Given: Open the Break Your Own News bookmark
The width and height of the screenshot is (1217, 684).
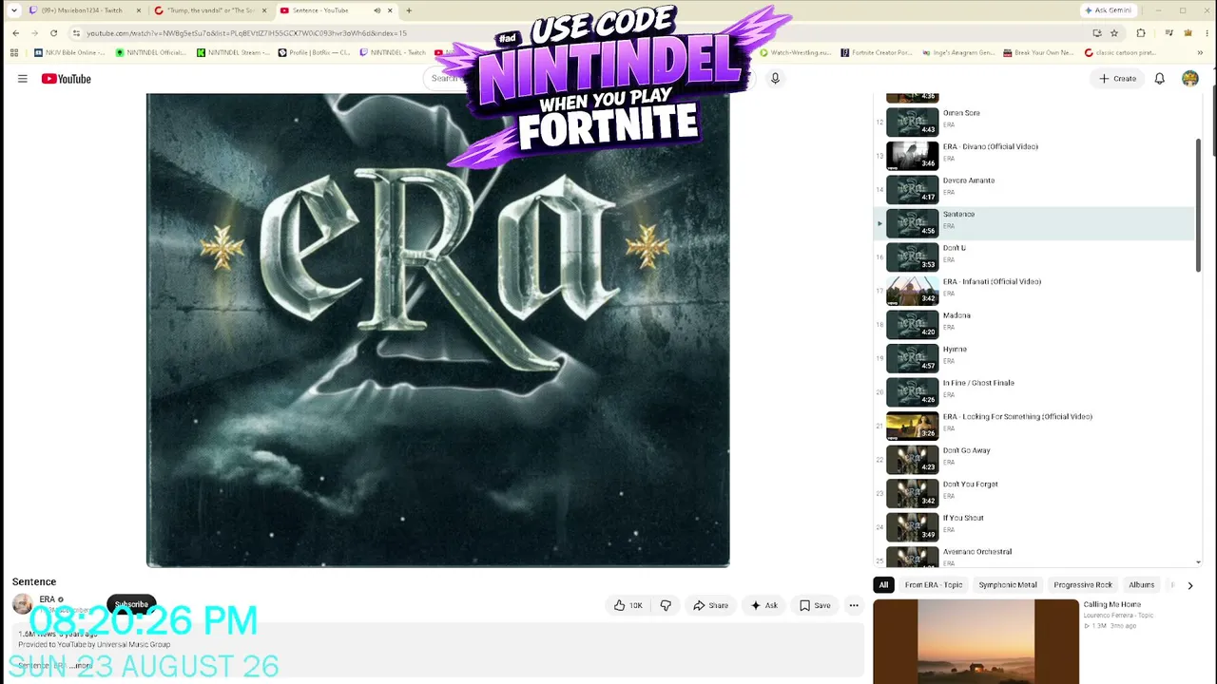Looking at the screenshot, I should pos(1039,52).
